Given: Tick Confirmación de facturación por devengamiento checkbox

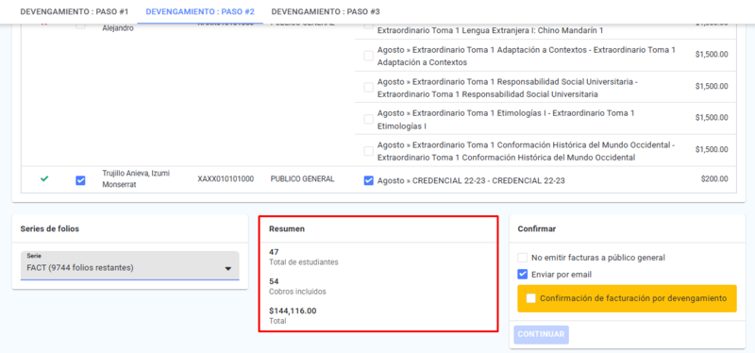Looking at the screenshot, I should 530,298.
